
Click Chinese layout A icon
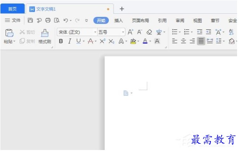[218, 32]
